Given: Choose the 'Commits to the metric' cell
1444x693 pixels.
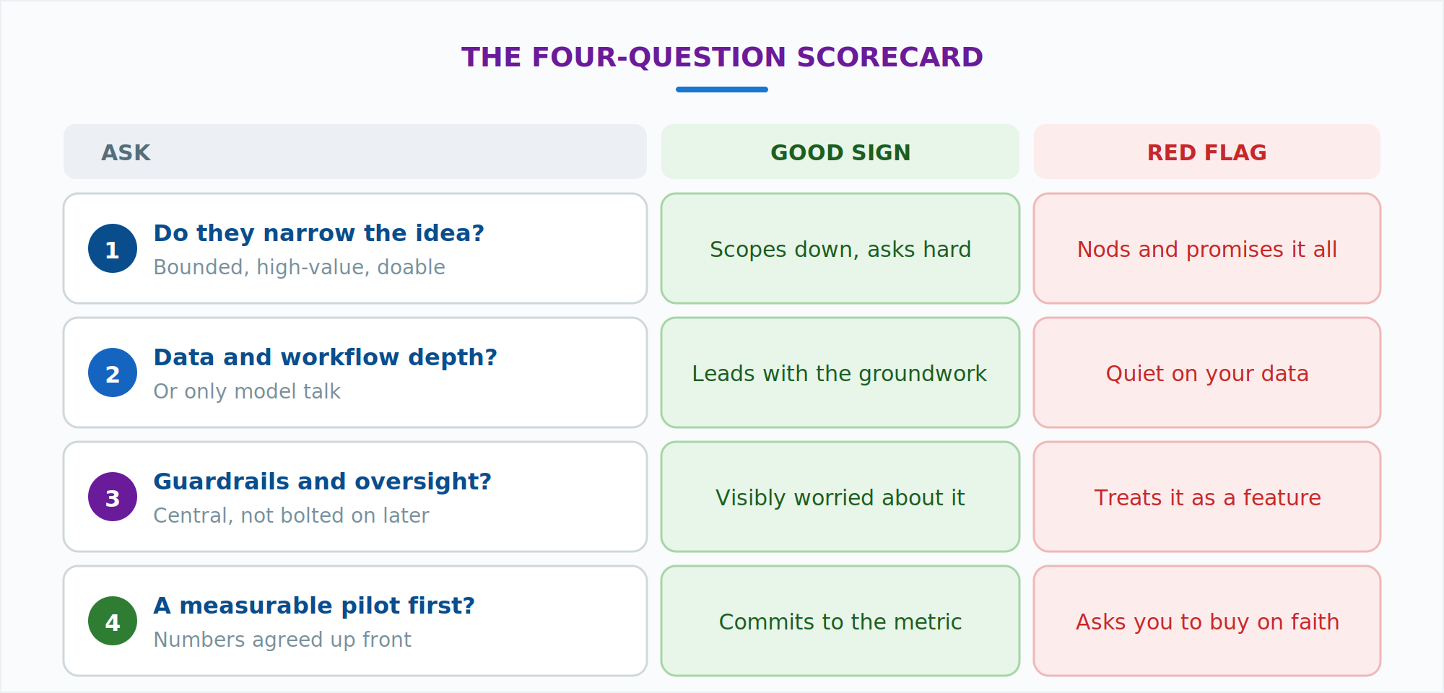Looking at the screenshot, I should click(840, 621).
